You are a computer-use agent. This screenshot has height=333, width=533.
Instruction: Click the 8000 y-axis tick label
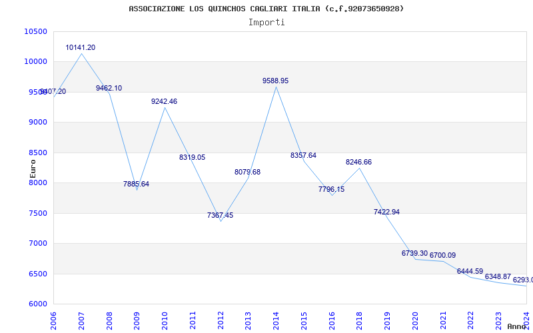38,182
